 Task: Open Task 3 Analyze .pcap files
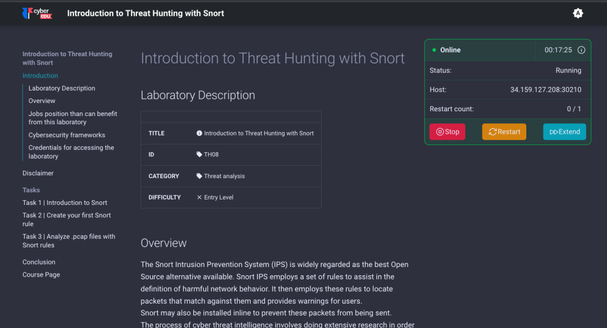point(69,240)
